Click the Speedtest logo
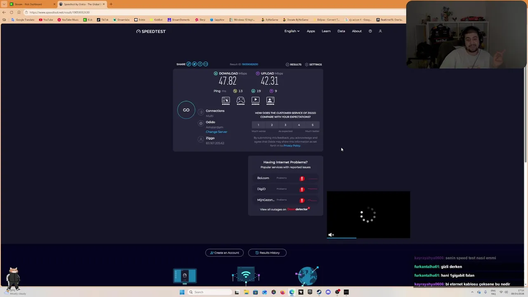The height and width of the screenshot is (297, 528). [151, 31]
